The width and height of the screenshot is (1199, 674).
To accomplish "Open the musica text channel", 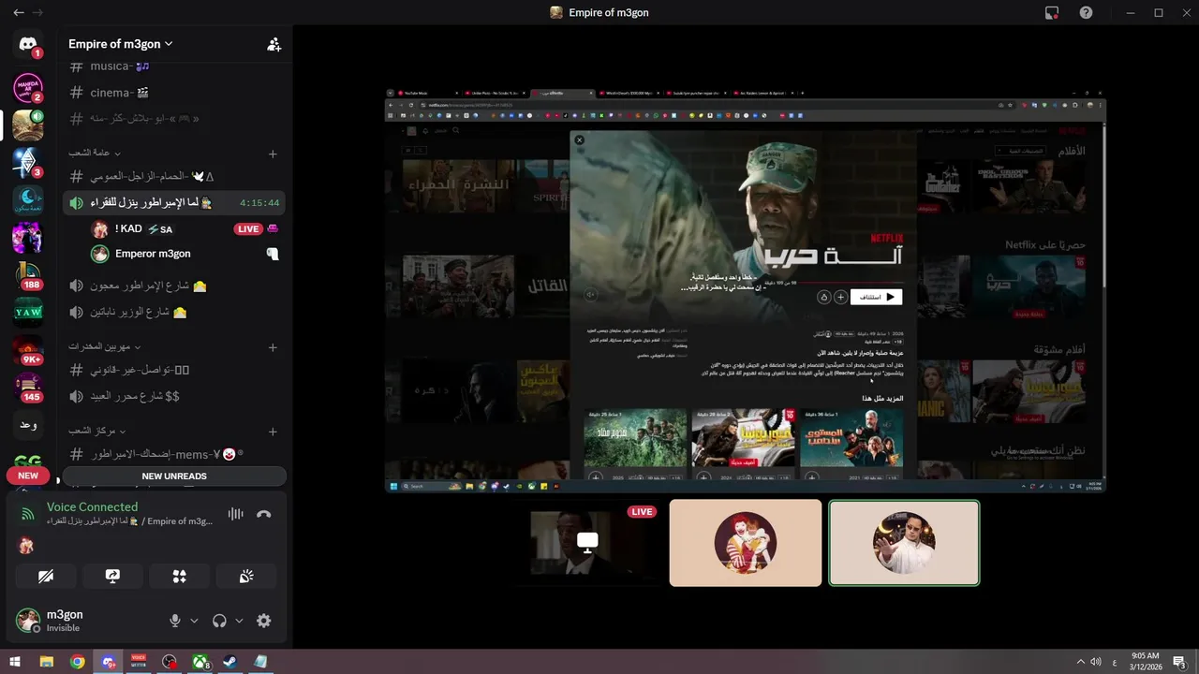I will point(174,66).
